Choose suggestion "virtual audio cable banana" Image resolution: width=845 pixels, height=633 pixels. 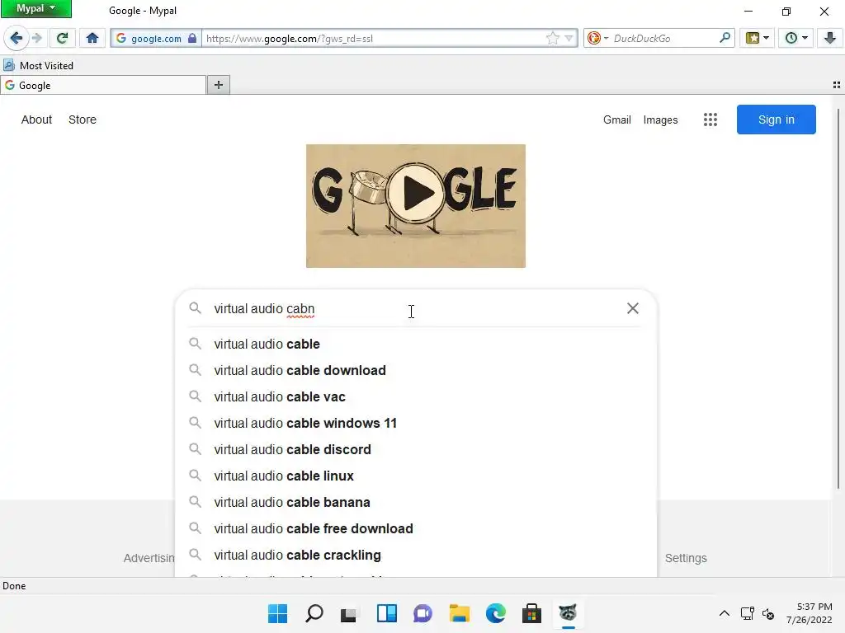tap(416, 502)
